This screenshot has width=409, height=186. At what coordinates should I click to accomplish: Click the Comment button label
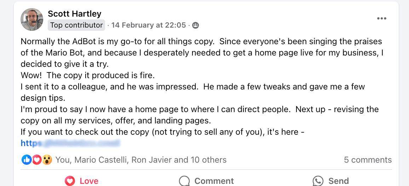pyautogui.click(x=214, y=181)
